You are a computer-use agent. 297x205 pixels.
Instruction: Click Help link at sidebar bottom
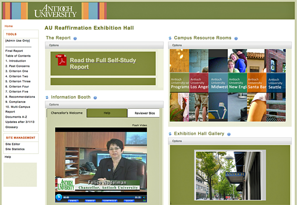point(8,157)
